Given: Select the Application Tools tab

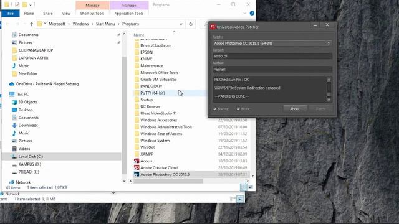Looking at the screenshot, I should (x=129, y=14).
